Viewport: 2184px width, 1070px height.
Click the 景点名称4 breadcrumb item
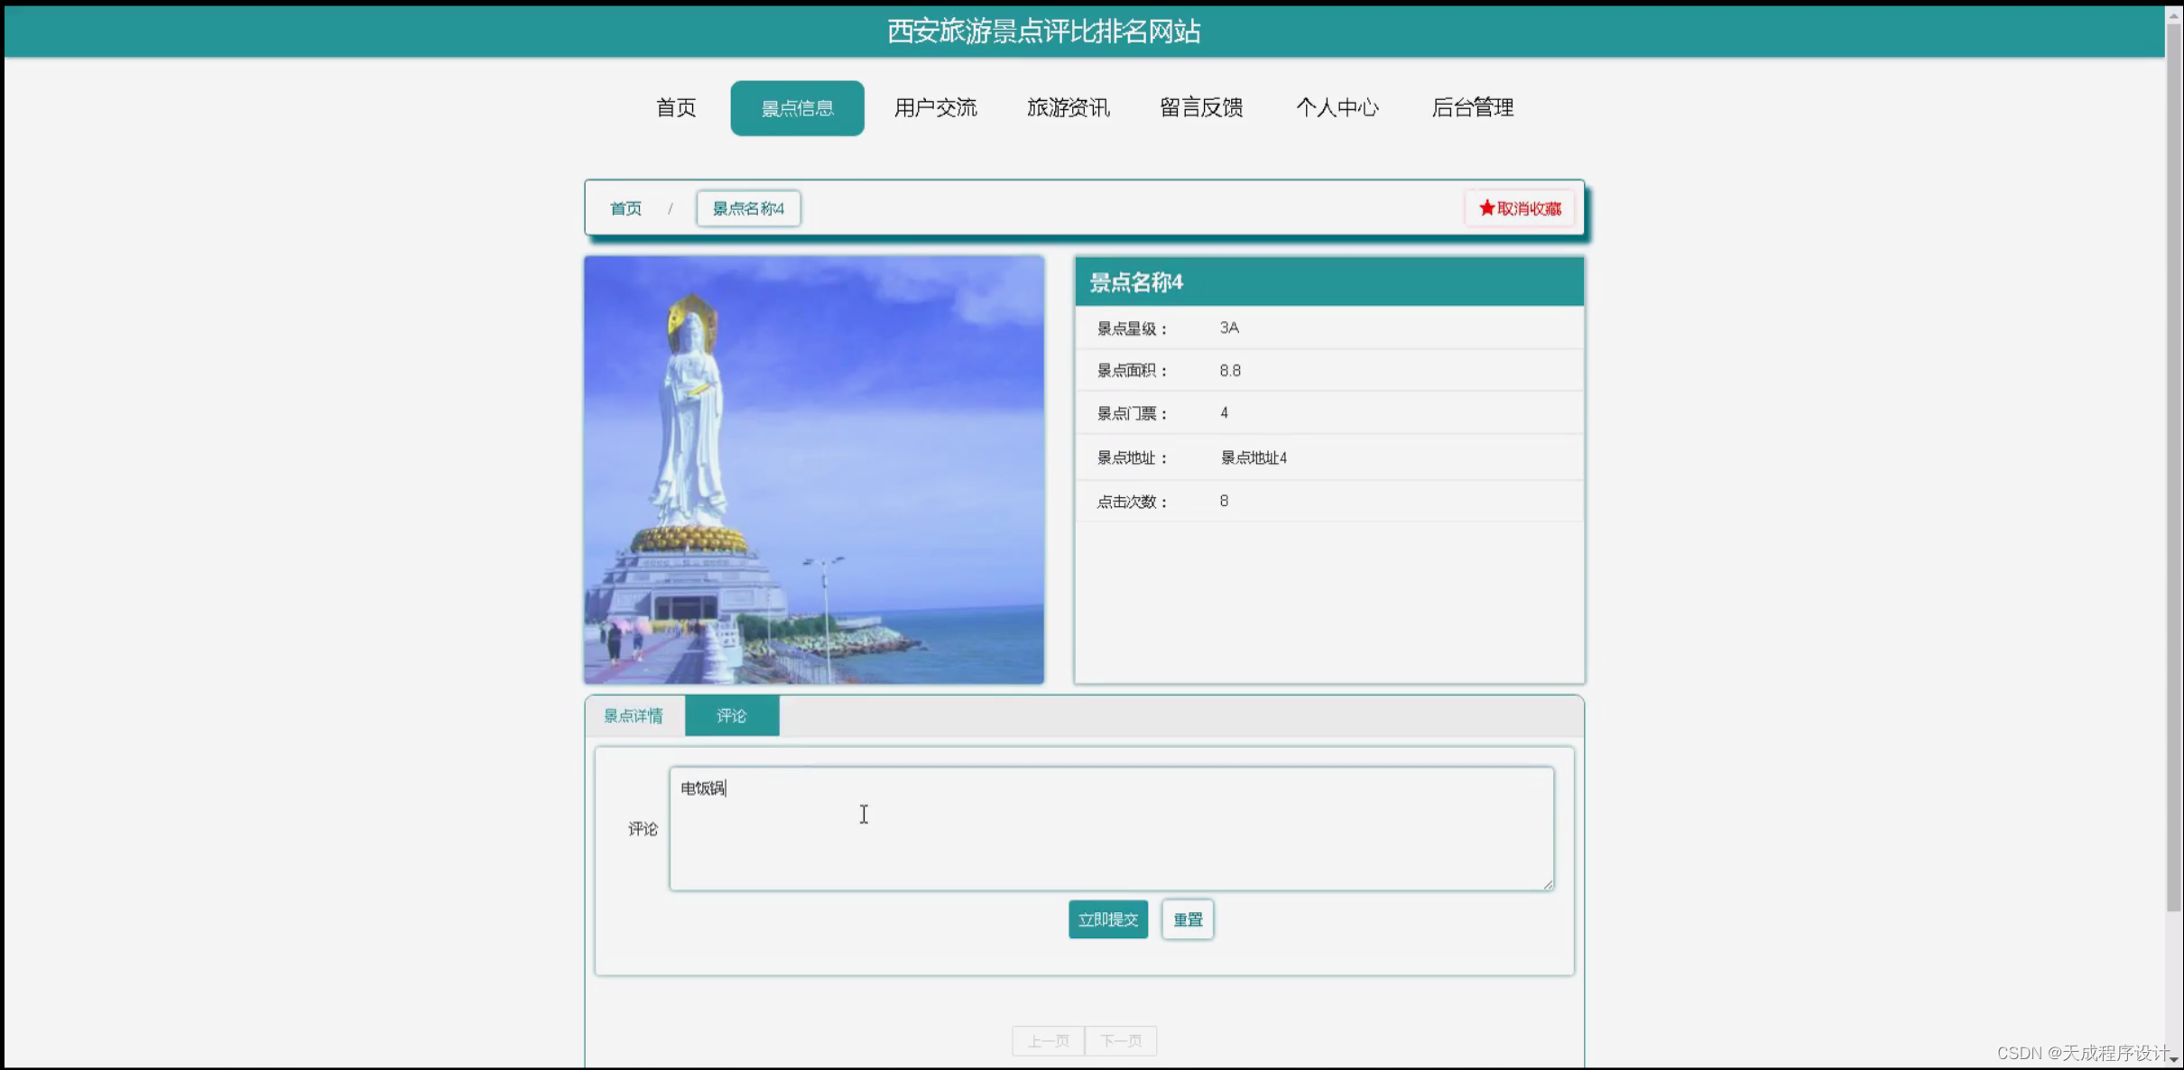tap(747, 208)
